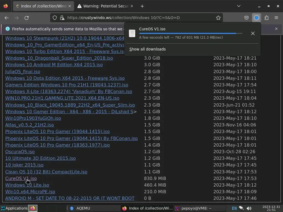Open a new tab with plus button
283x212 pixels.
(142, 6)
